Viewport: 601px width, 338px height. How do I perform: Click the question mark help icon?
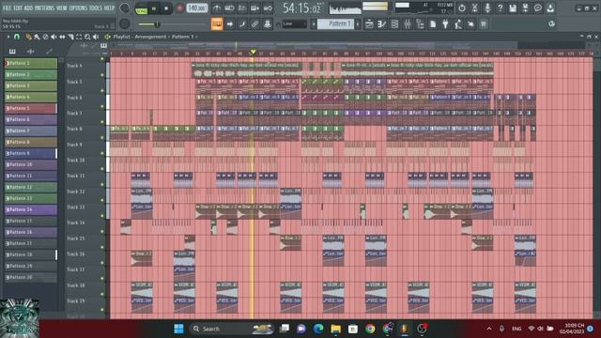click(x=500, y=8)
